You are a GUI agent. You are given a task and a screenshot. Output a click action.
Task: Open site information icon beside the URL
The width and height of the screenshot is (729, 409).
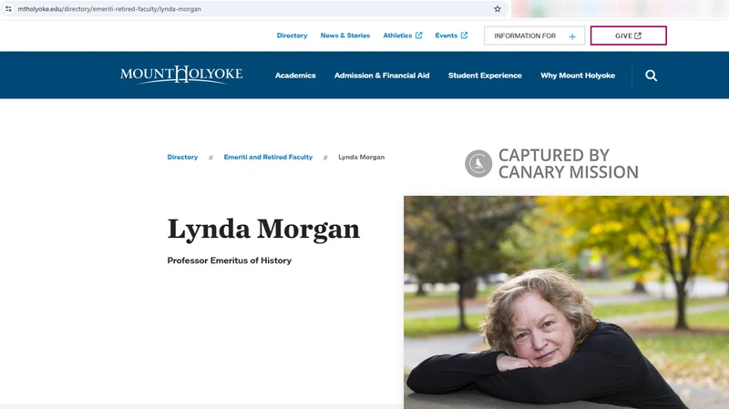(8, 9)
